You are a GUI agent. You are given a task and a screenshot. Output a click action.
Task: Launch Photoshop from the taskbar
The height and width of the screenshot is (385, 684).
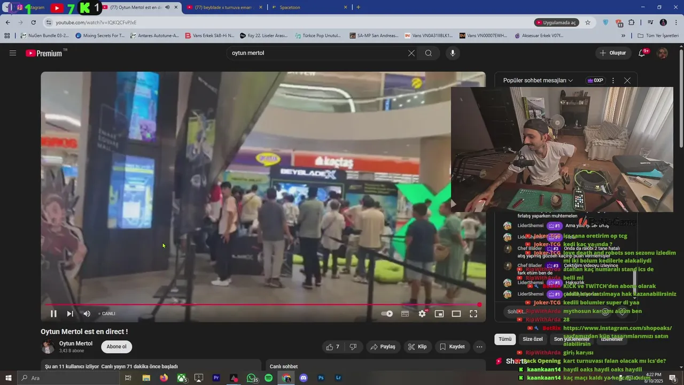click(321, 378)
